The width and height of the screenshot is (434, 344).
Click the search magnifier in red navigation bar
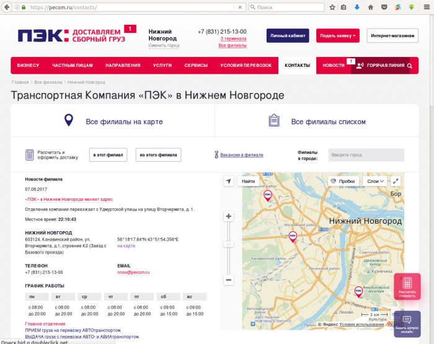410,66
